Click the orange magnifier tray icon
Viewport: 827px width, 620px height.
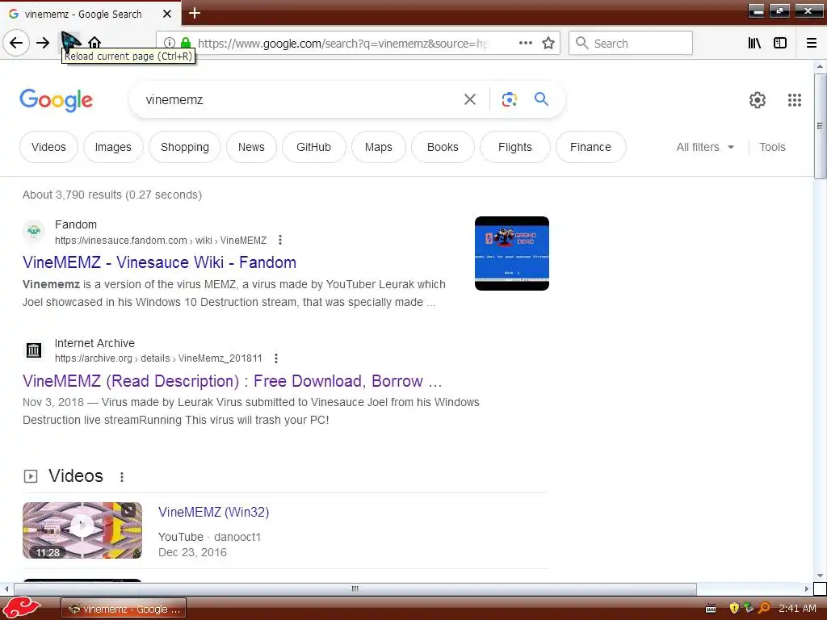pos(765,608)
